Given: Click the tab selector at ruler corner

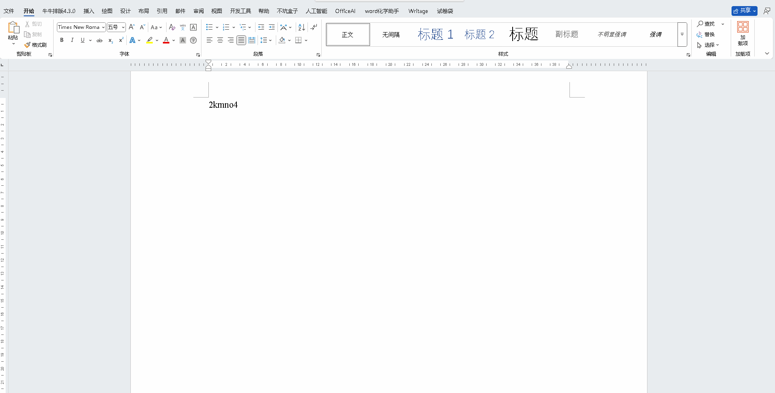Looking at the screenshot, I should click(2, 65).
